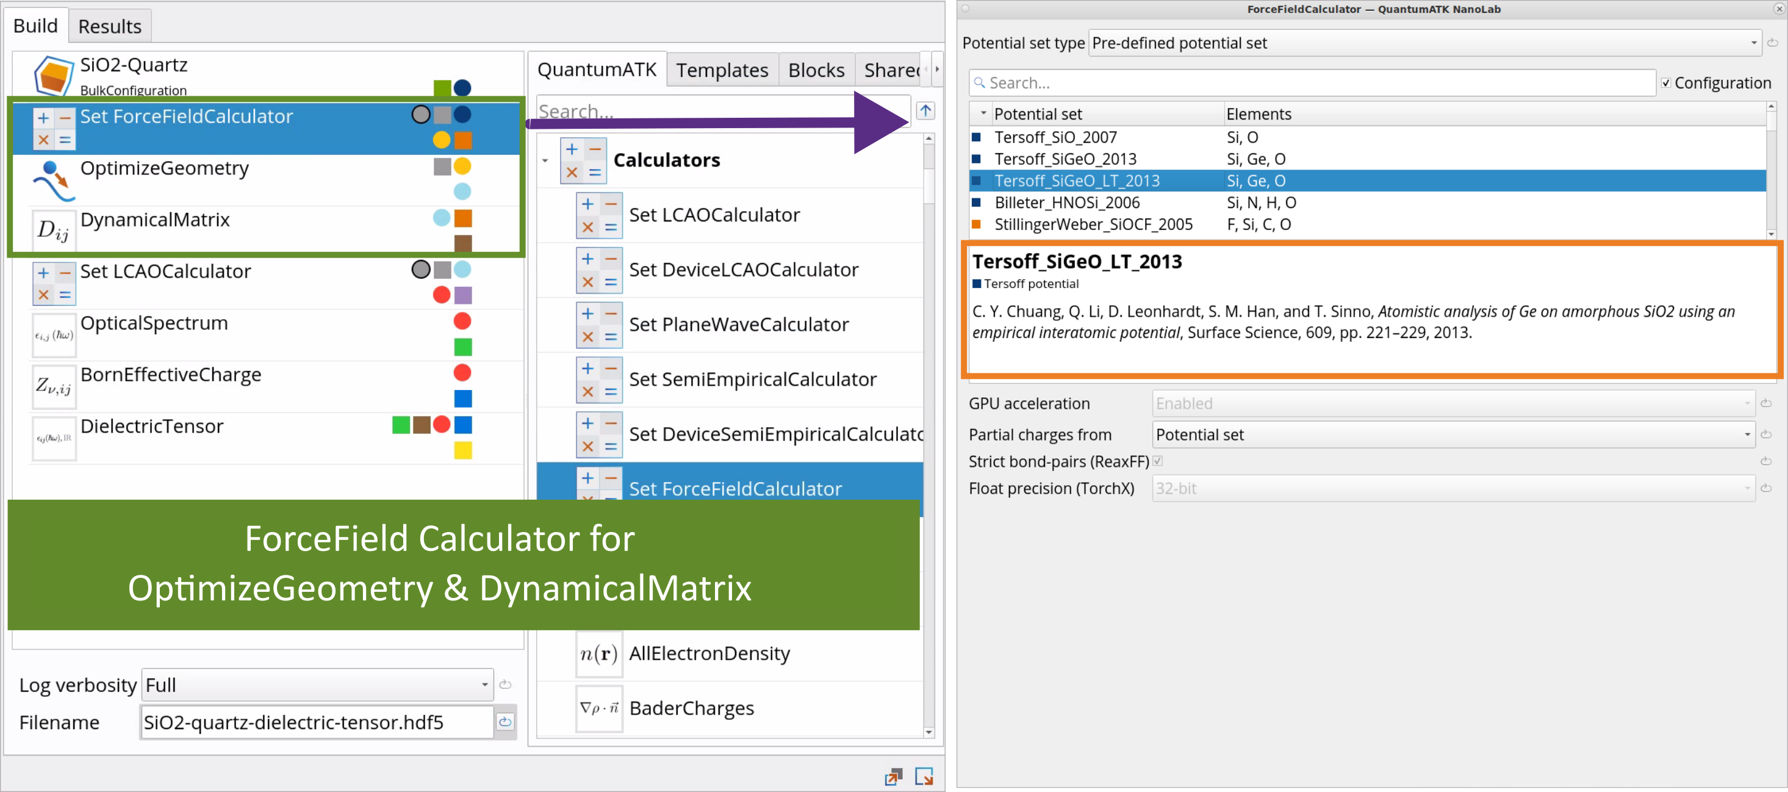The image size is (1788, 792).
Task: Open the Shared tab
Action: pyautogui.click(x=892, y=70)
